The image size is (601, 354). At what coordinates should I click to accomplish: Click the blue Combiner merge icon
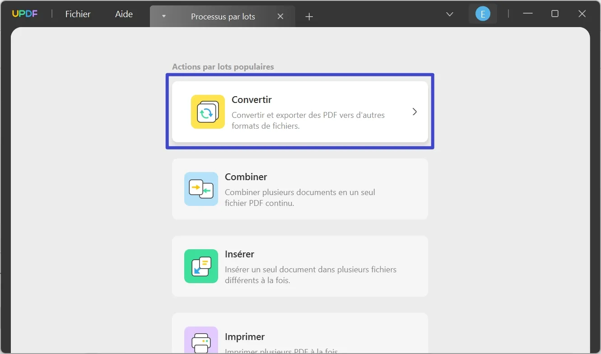tap(201, 189)
